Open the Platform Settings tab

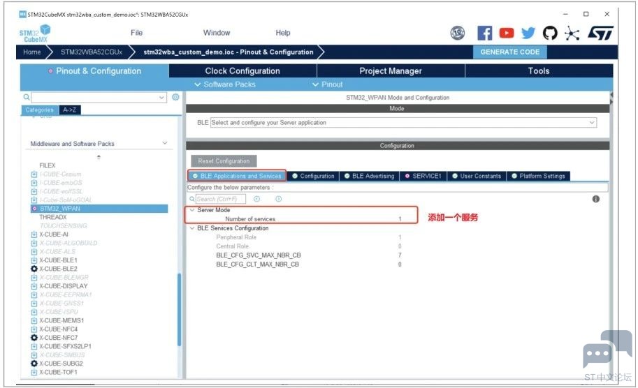538,176
